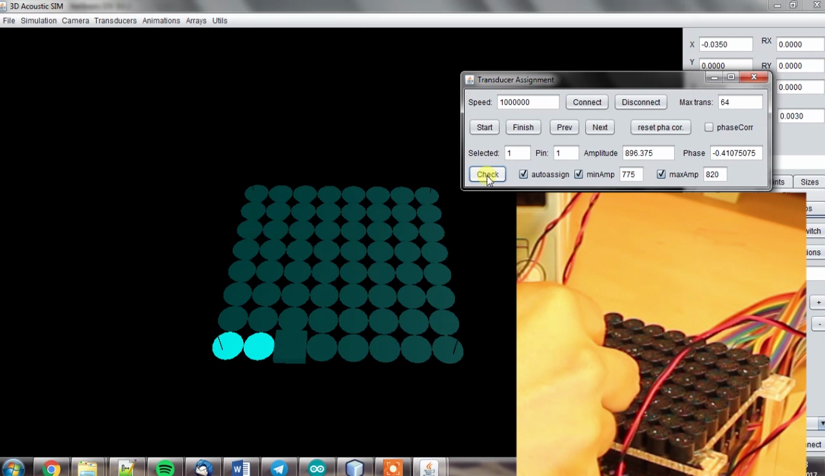The image size is (825, 476).
Task: Open Telegram from the taskbar
Action: coord(278,467)
